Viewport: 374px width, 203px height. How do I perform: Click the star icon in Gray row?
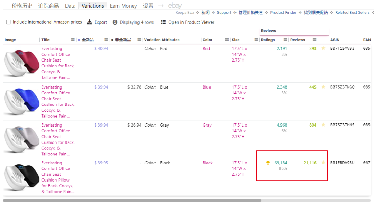pyautogui.click(x=323, y=124)
